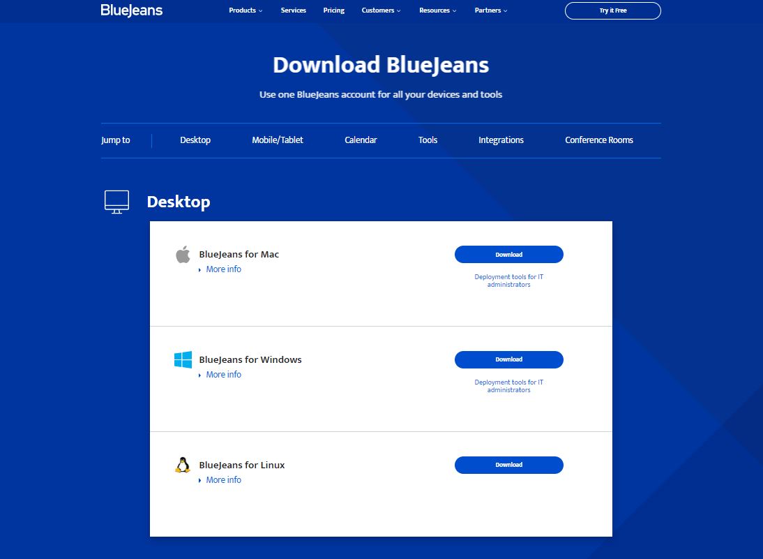This screenshot has height=559, width=763.
Task: Download BlueJeans for Linux
Action: (508, 465)
